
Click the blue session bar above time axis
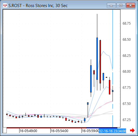pyautogui.click(x=102, y=128)
